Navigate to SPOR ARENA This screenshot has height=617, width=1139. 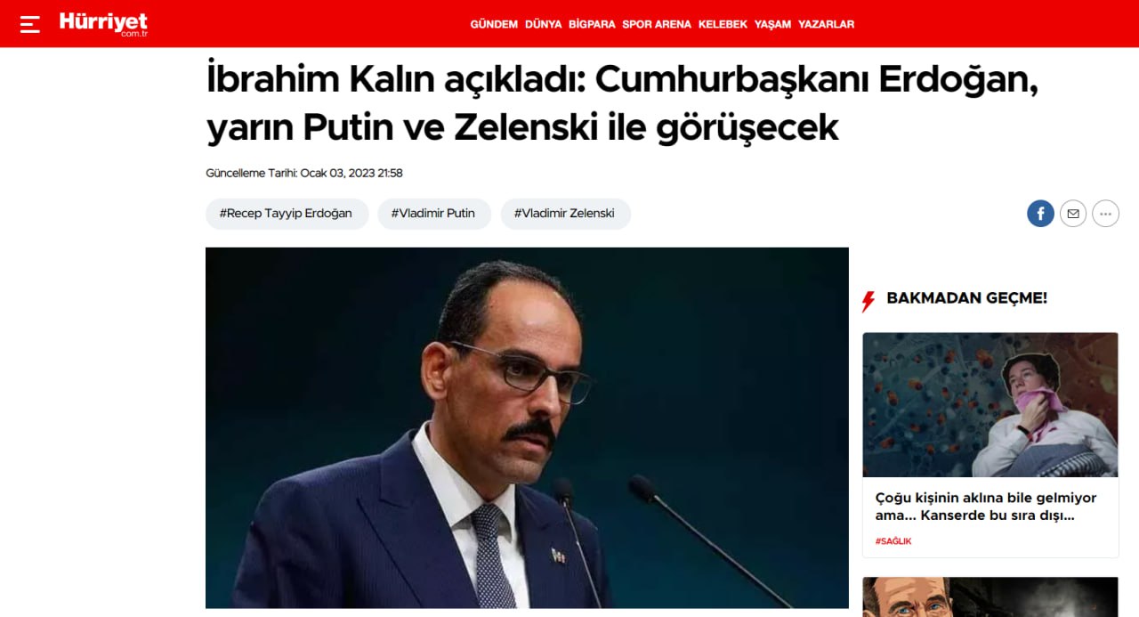pyautogui.click(x=657, y=24)
